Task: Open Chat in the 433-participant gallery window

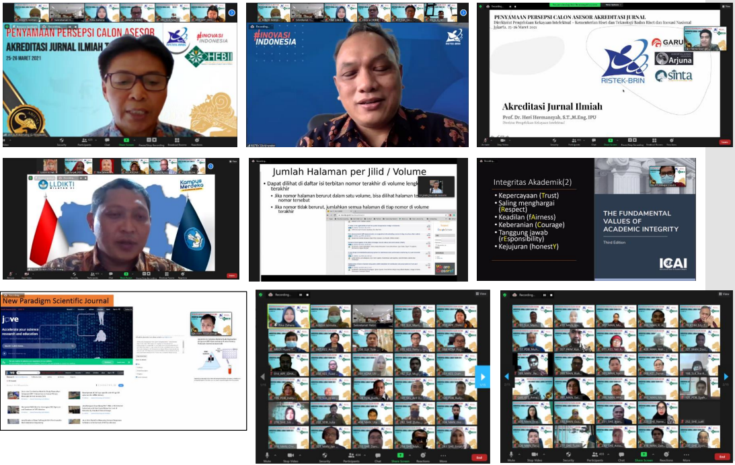Action: (x=621, y=456)
